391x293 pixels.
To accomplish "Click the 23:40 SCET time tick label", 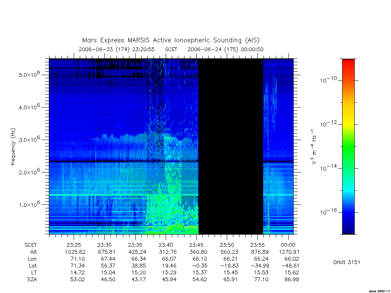I will [166, 245].
